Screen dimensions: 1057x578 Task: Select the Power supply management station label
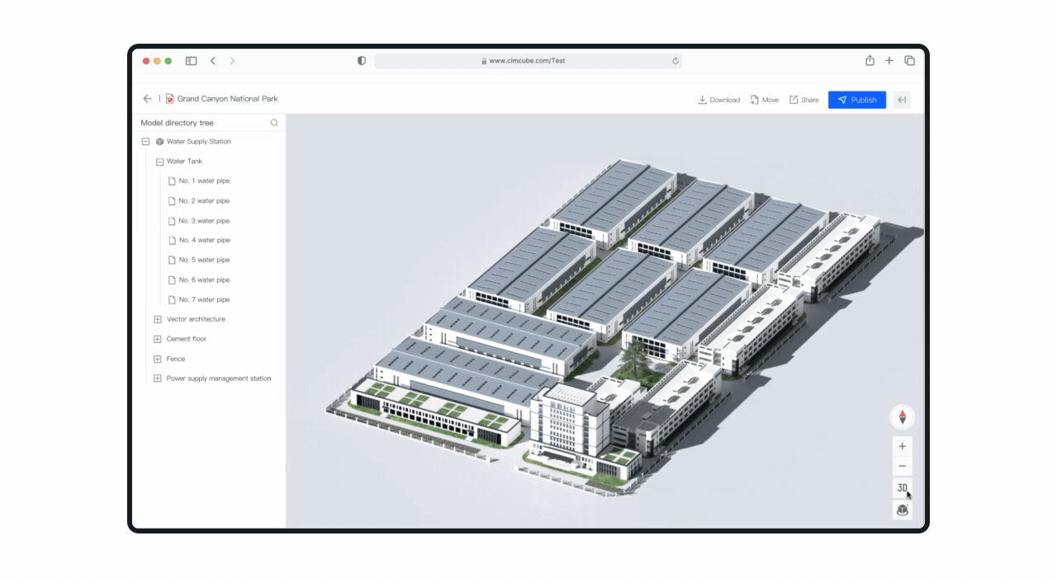[x=219, y=378]
